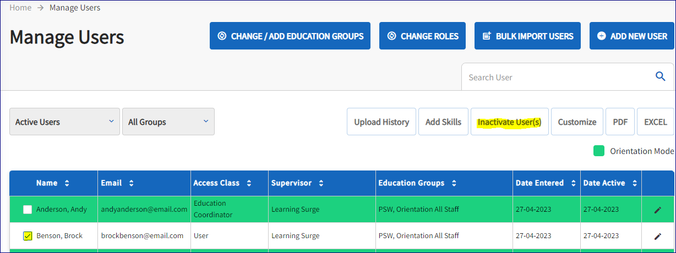The width and height of the screenshot is (676, 253).
Task: Sort by Date Active column arrows
Action: tap(635, 183)
